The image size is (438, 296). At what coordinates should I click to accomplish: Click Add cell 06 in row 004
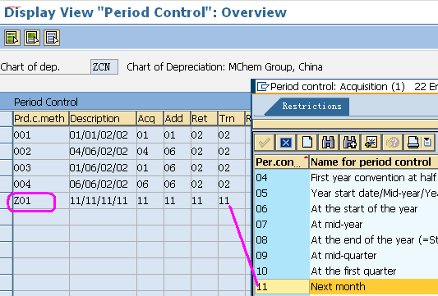177,184
